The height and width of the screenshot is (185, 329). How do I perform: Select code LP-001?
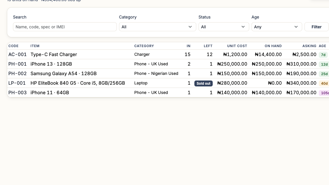pyautogui.click(x=17, y=83)
